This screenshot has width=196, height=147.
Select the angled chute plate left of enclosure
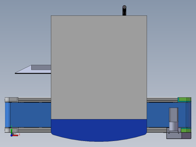(33, 69)
